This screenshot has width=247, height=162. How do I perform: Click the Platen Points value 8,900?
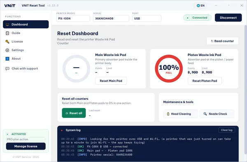pyautogui.click(x=193, y=72)
